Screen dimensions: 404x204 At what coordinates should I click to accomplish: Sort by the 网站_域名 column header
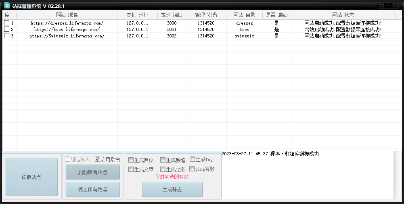point(67,15)
